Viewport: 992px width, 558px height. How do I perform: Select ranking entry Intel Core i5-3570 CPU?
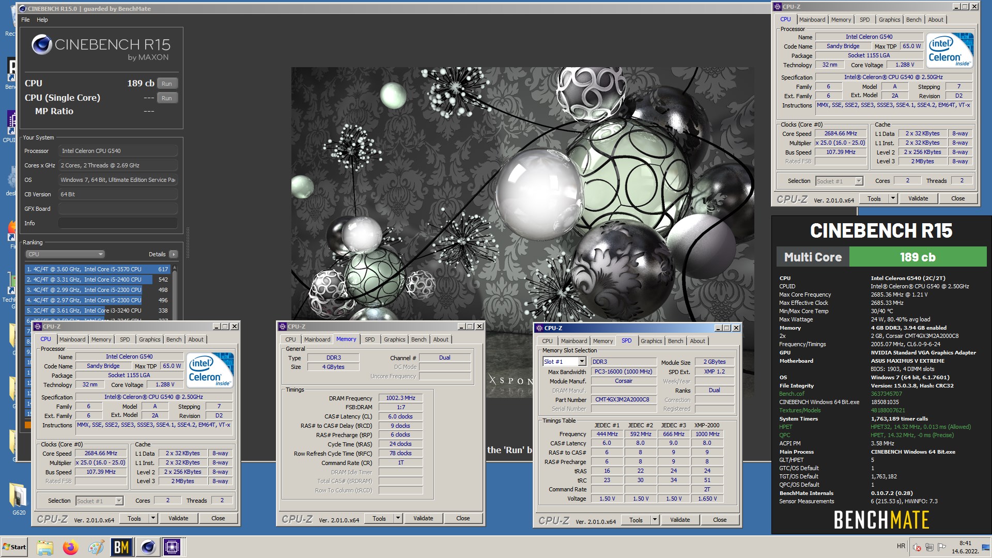(98, 269)
